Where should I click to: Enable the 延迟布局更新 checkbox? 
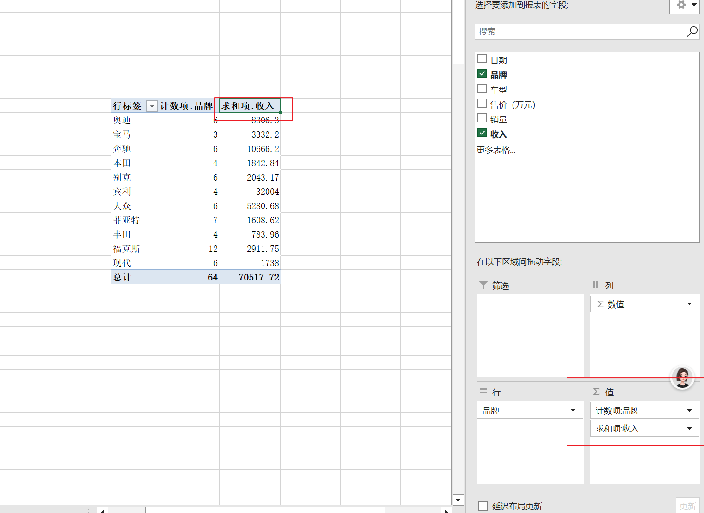pyautogui.click(x=483, y=506)
